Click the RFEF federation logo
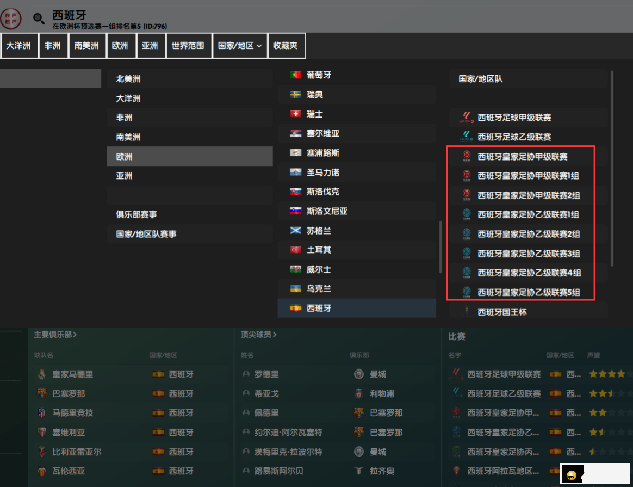This screenshot has height=487, width=633. click(x=10, y=18)
